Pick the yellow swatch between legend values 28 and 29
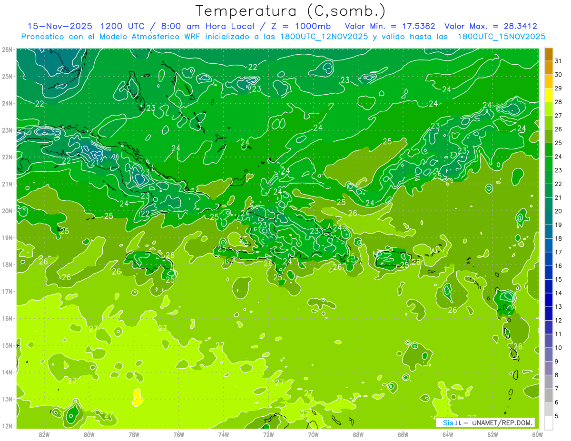The image size is (571, 441). (x=549, y=95)
